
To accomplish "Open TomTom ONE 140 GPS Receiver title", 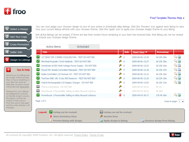I will tap(68, 78).
